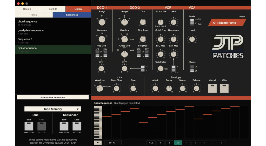Click the Pitch Follow knob
Image resolution: width=266 pixels, height=146 pixels.
tap(161, 68)
